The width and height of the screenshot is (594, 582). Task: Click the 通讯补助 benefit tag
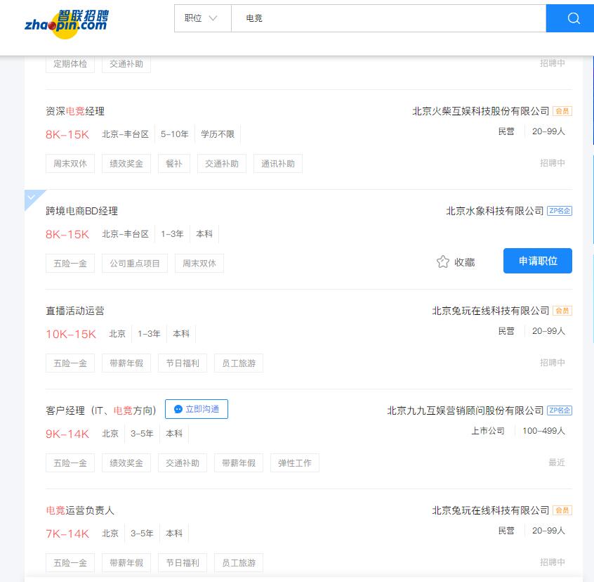[x=278, y=164]
